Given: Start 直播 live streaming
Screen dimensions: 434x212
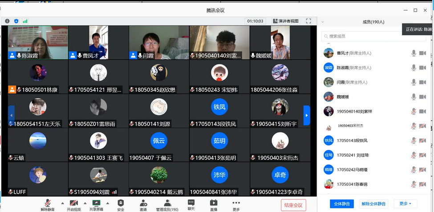Looking at the screenshot, I should click(x=214, y=204).
